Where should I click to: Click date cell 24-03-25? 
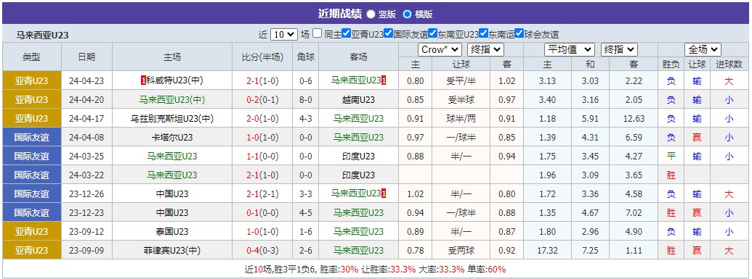pyautogui.click(x=86, y=156)
